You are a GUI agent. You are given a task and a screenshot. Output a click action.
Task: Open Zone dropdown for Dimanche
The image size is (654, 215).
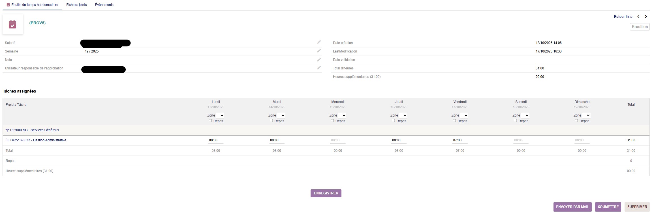[x=586, y=115]
